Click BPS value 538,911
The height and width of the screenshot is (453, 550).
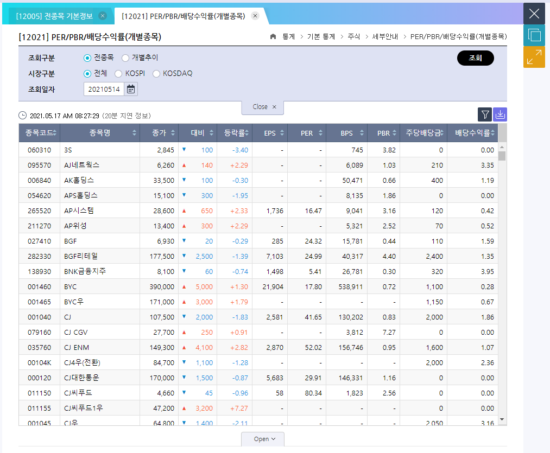[x=351, y=287]
